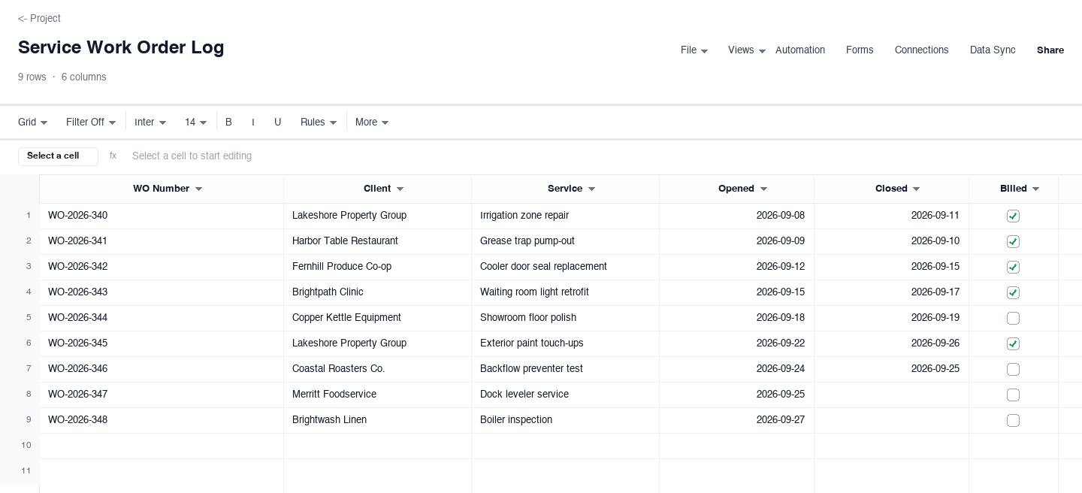The height and width of the screenshot is (493, 1082).
Task: Check Billed box for Merritt Foodservice
Action: pos(1013,395)
